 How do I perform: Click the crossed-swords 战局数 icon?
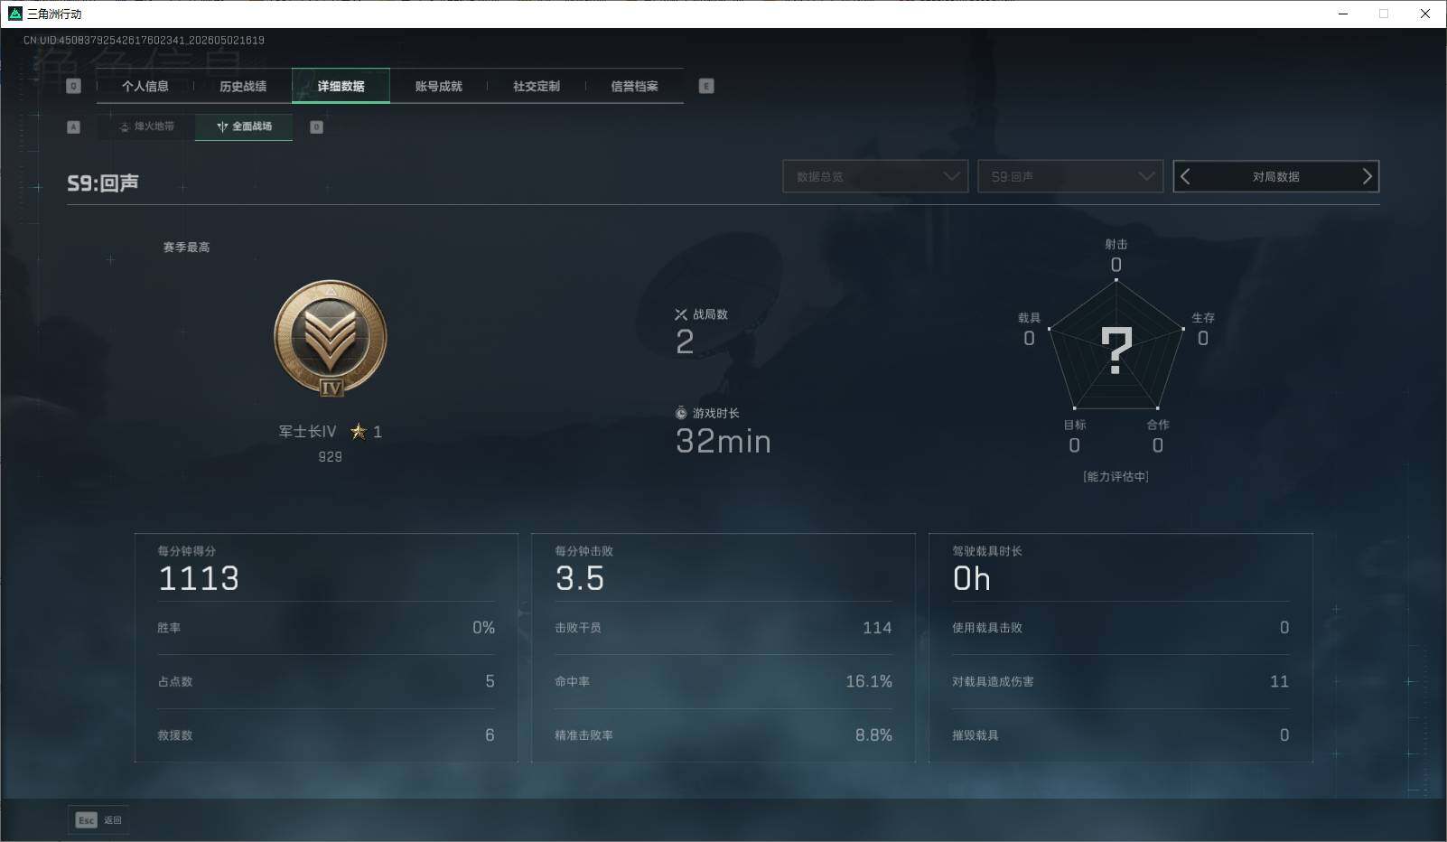coord(681,314)
